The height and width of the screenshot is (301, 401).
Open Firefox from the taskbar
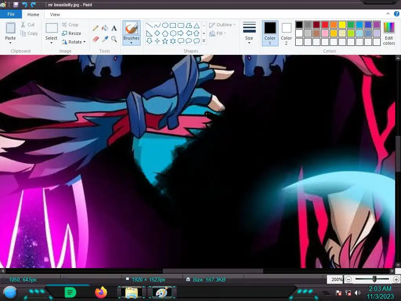101,292
